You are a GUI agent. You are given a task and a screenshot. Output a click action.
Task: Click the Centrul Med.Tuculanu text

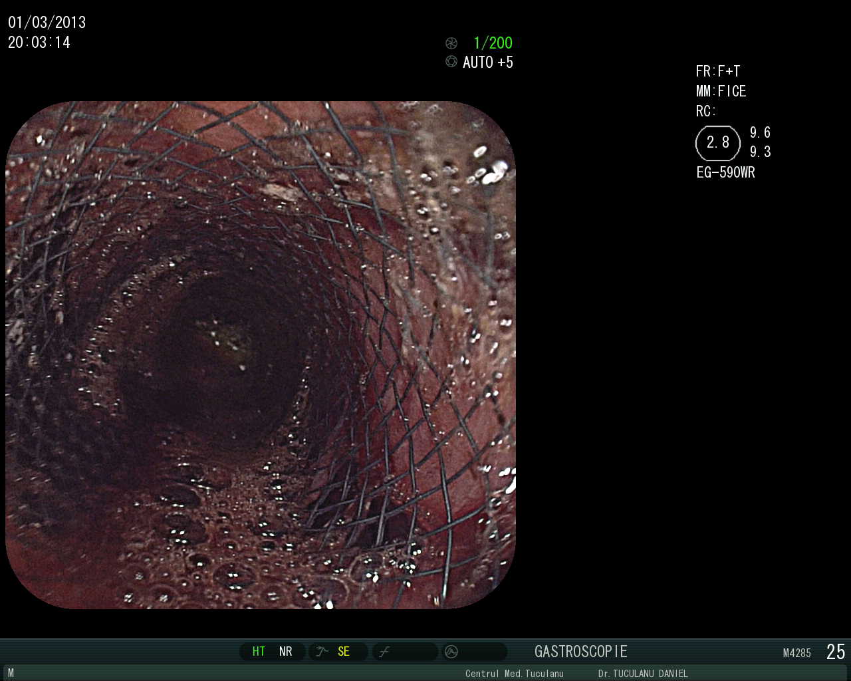[x=515, y=674]
